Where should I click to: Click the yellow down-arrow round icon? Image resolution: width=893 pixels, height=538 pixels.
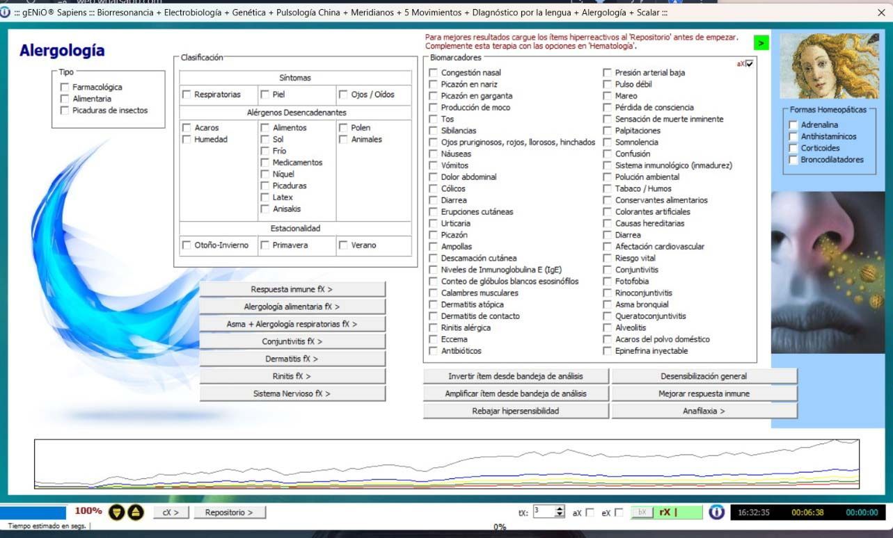tap(117, 512)
